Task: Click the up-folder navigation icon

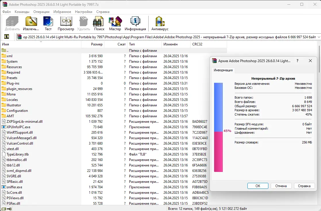Action: click(x=6, y=37)
